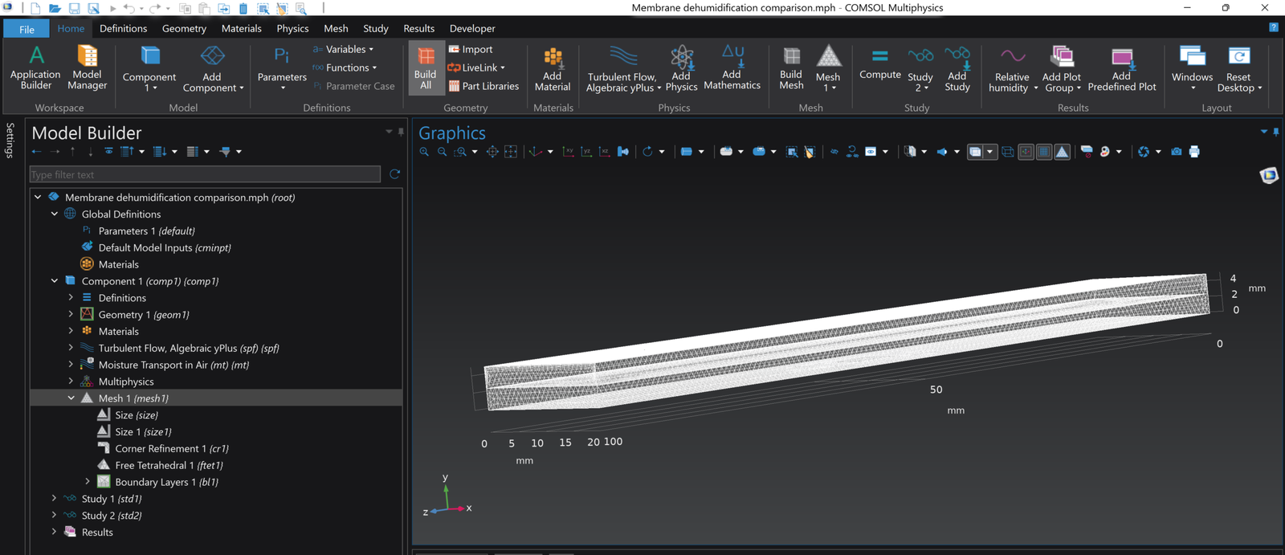The image size is (1285, 555).
Task: Toggle the grid display button in Graphics toolbar
Action: (1044, 152)
